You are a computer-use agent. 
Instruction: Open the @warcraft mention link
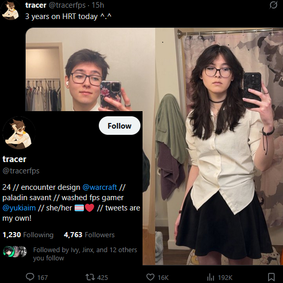pyautogui.click(x=100, y=187)
